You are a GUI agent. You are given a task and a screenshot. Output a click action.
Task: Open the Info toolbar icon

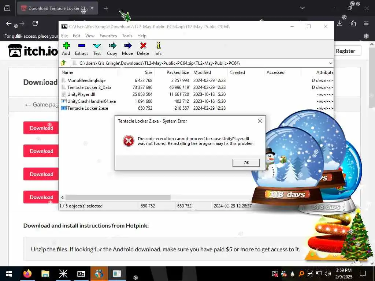158,49
